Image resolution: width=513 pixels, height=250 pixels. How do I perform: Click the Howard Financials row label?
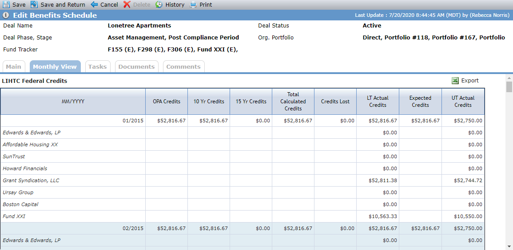(25, 168)
